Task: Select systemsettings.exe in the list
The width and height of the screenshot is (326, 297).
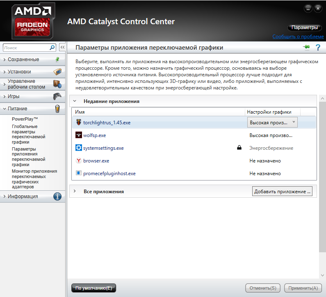Action: [103, 148]
